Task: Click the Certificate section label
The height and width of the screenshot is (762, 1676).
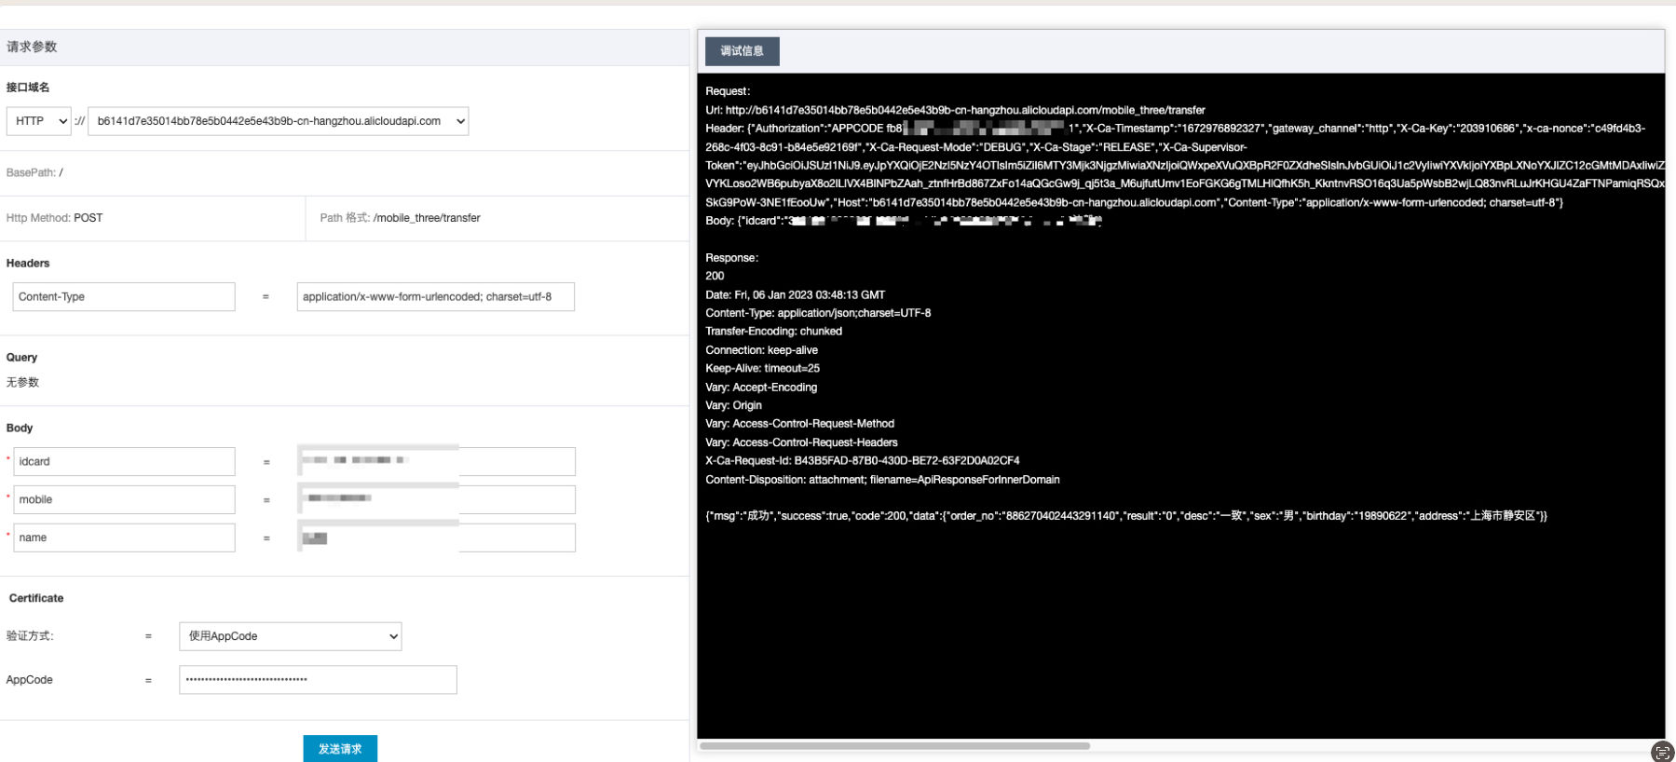Action: [36, 598]
